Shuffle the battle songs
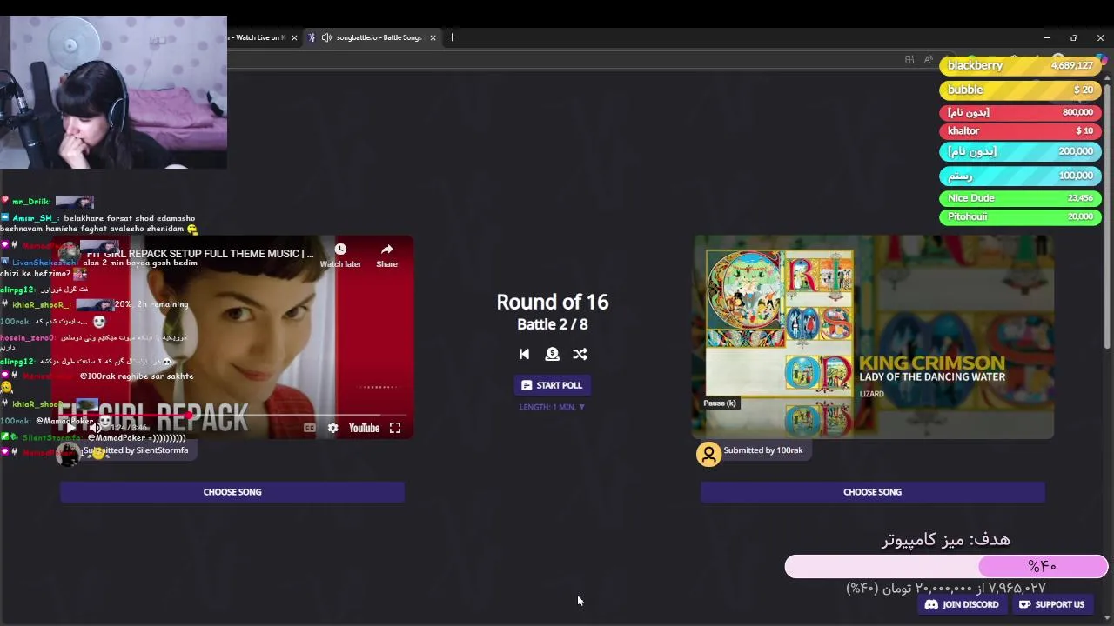This screenshot has width=1114, height=626. [x=580, y=354]
